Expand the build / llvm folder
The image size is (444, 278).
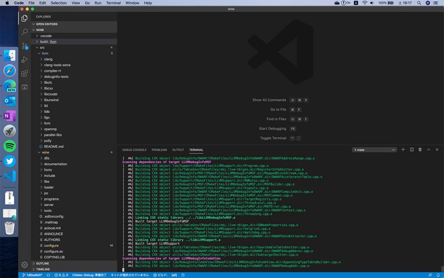74,42
